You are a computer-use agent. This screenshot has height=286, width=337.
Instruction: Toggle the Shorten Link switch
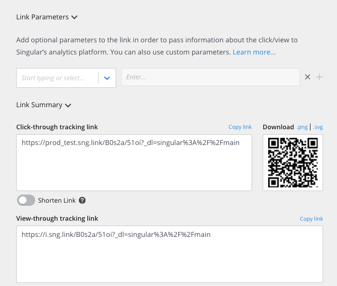(x=26, y=200)
